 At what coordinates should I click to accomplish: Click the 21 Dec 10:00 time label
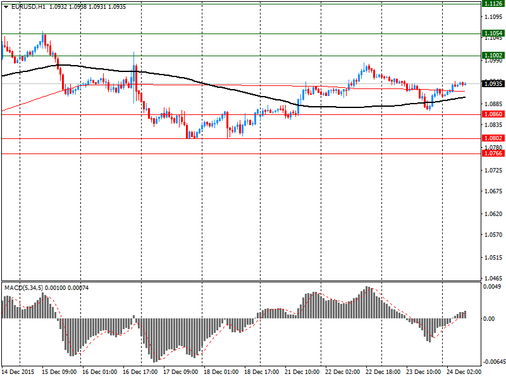point(302,372)
